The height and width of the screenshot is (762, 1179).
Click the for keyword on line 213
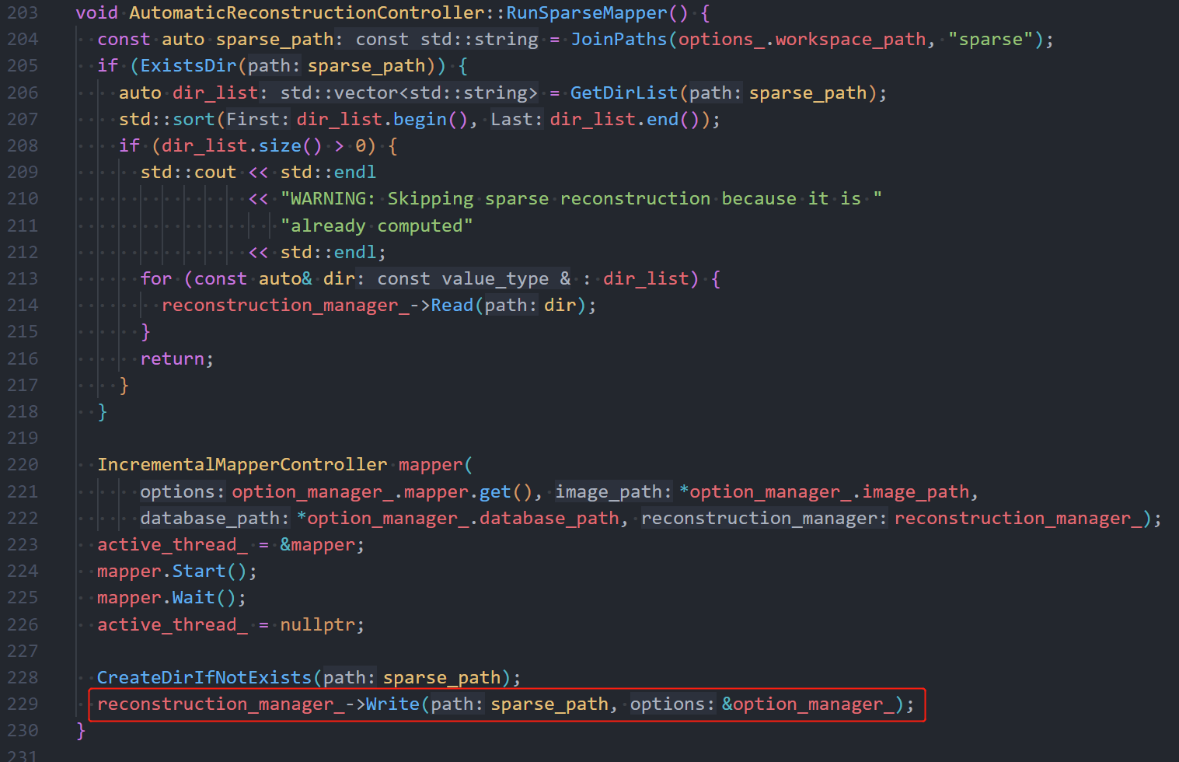tap(156, 278)
